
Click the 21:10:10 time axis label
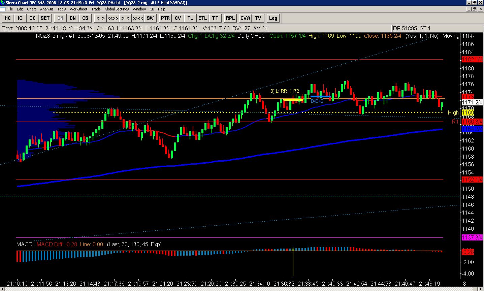pyautogui.click(x=17, y=284)
